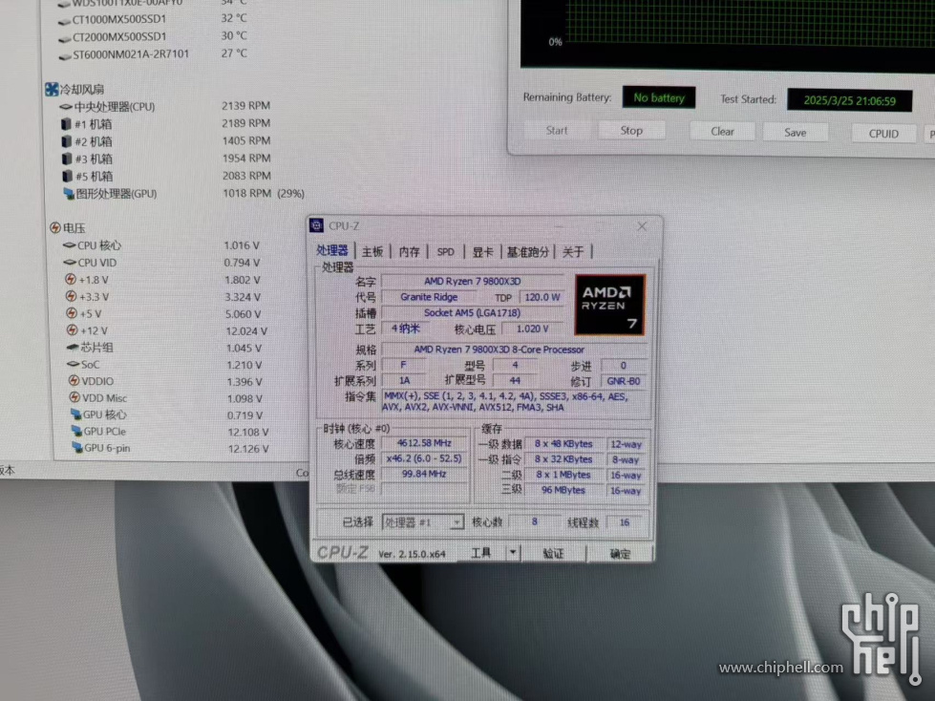The width and height of the screenshot is (935, 701).
Task: Click the 芯片组 voltage icon
Action: click(x=73, y=347)
